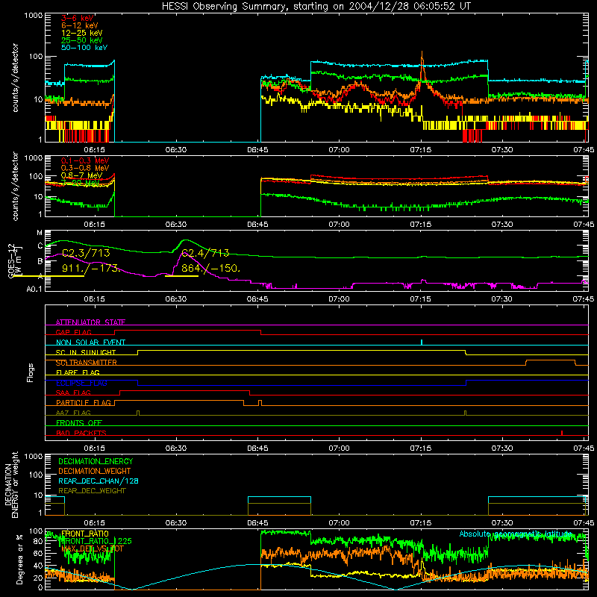Click the orange 6-12 keV peak near 07:15

(422, 57)
